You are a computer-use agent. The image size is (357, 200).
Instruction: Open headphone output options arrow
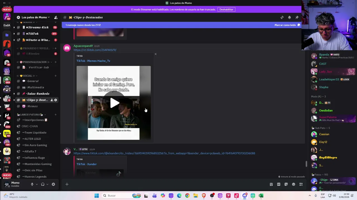click(x=47, y=184)
